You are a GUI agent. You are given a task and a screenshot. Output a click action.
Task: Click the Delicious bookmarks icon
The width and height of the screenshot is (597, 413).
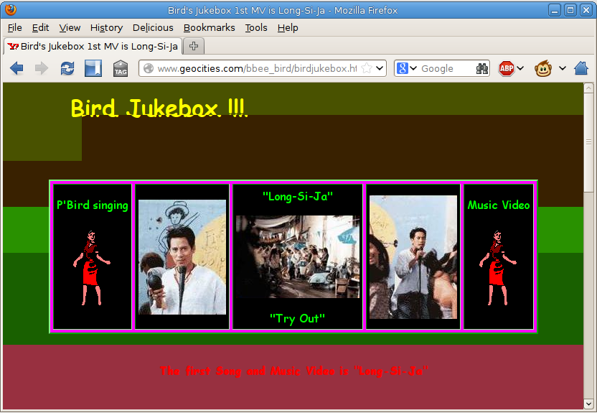tap(93, 68)
